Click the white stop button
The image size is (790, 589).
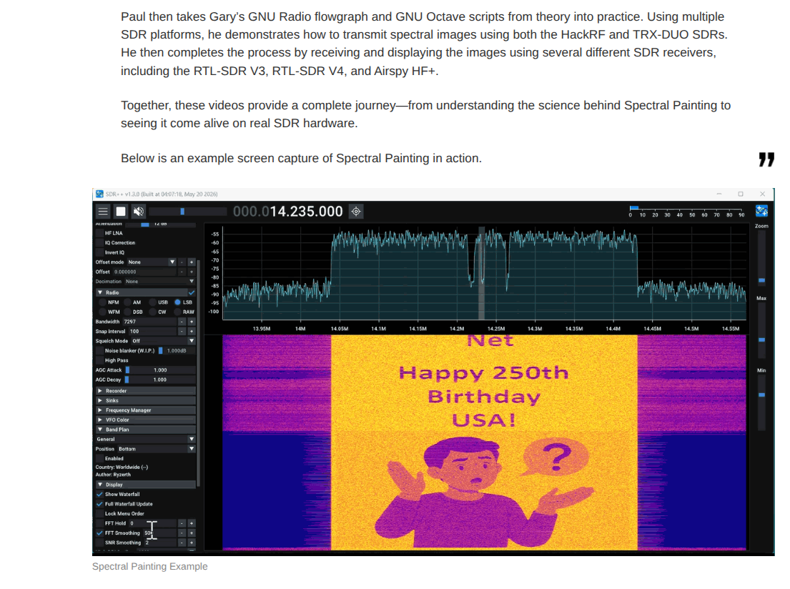[x=121, y=212]
